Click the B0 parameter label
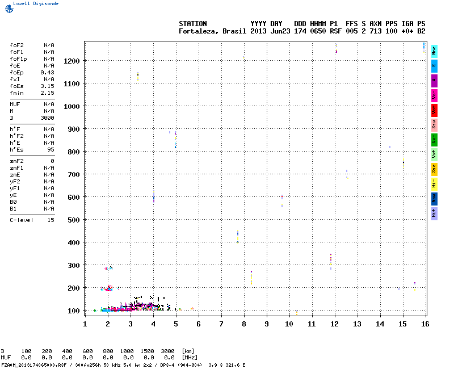 pyautogui.click(x=13, y=202)
